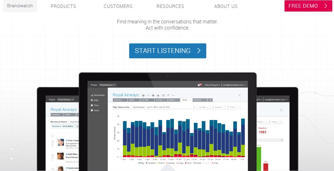Expand the Royal Airways project dropdown on center screen
This screenshot has width=334, height=171.
[x=108, y=85]
